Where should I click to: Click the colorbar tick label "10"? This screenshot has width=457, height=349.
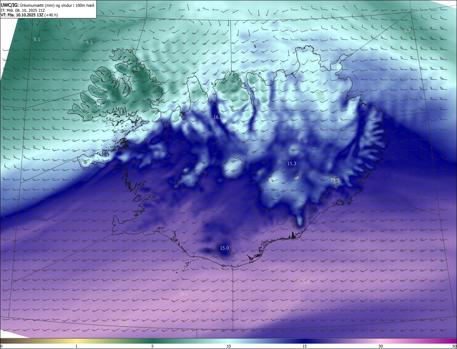[228, 346]
